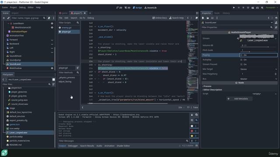Screen dimensions: 280x157
Task: Click the attach script icon in Scene dock
Action: 49,18
